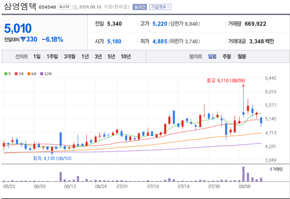290x199 pixels.
Task: Click the 전일 value 5,340
Action: pyautogui.click(x=114, y=24)
